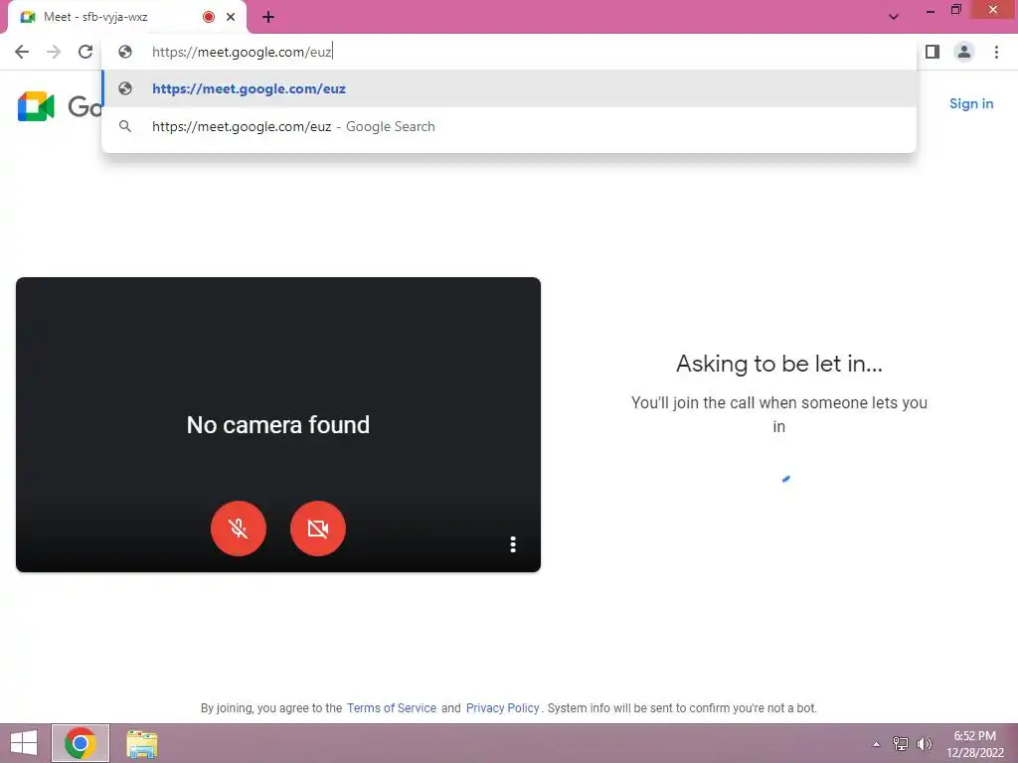Viewport: 1018px width, 763px height.
Task: Open File Explorer from the taskbar
Action: point(141,743)
